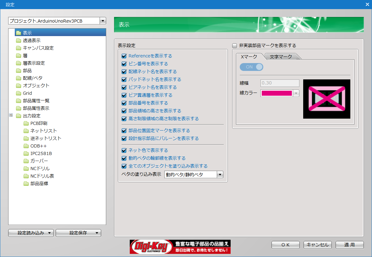Enable 非実装部品マークを表示する checkbox
Image resolution: width=372 pixels, height=257 pixels.
(234, 46)
